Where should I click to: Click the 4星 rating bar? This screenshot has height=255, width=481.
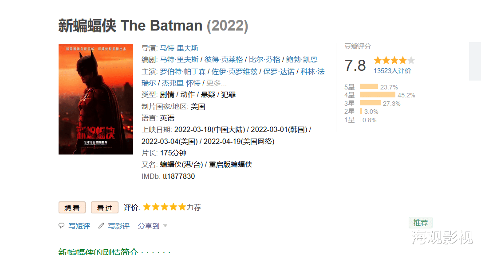pyautogui.click(x=377, y=95)
